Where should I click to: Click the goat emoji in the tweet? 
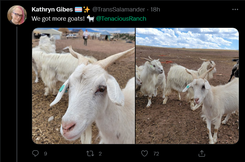tap(90, 19)
